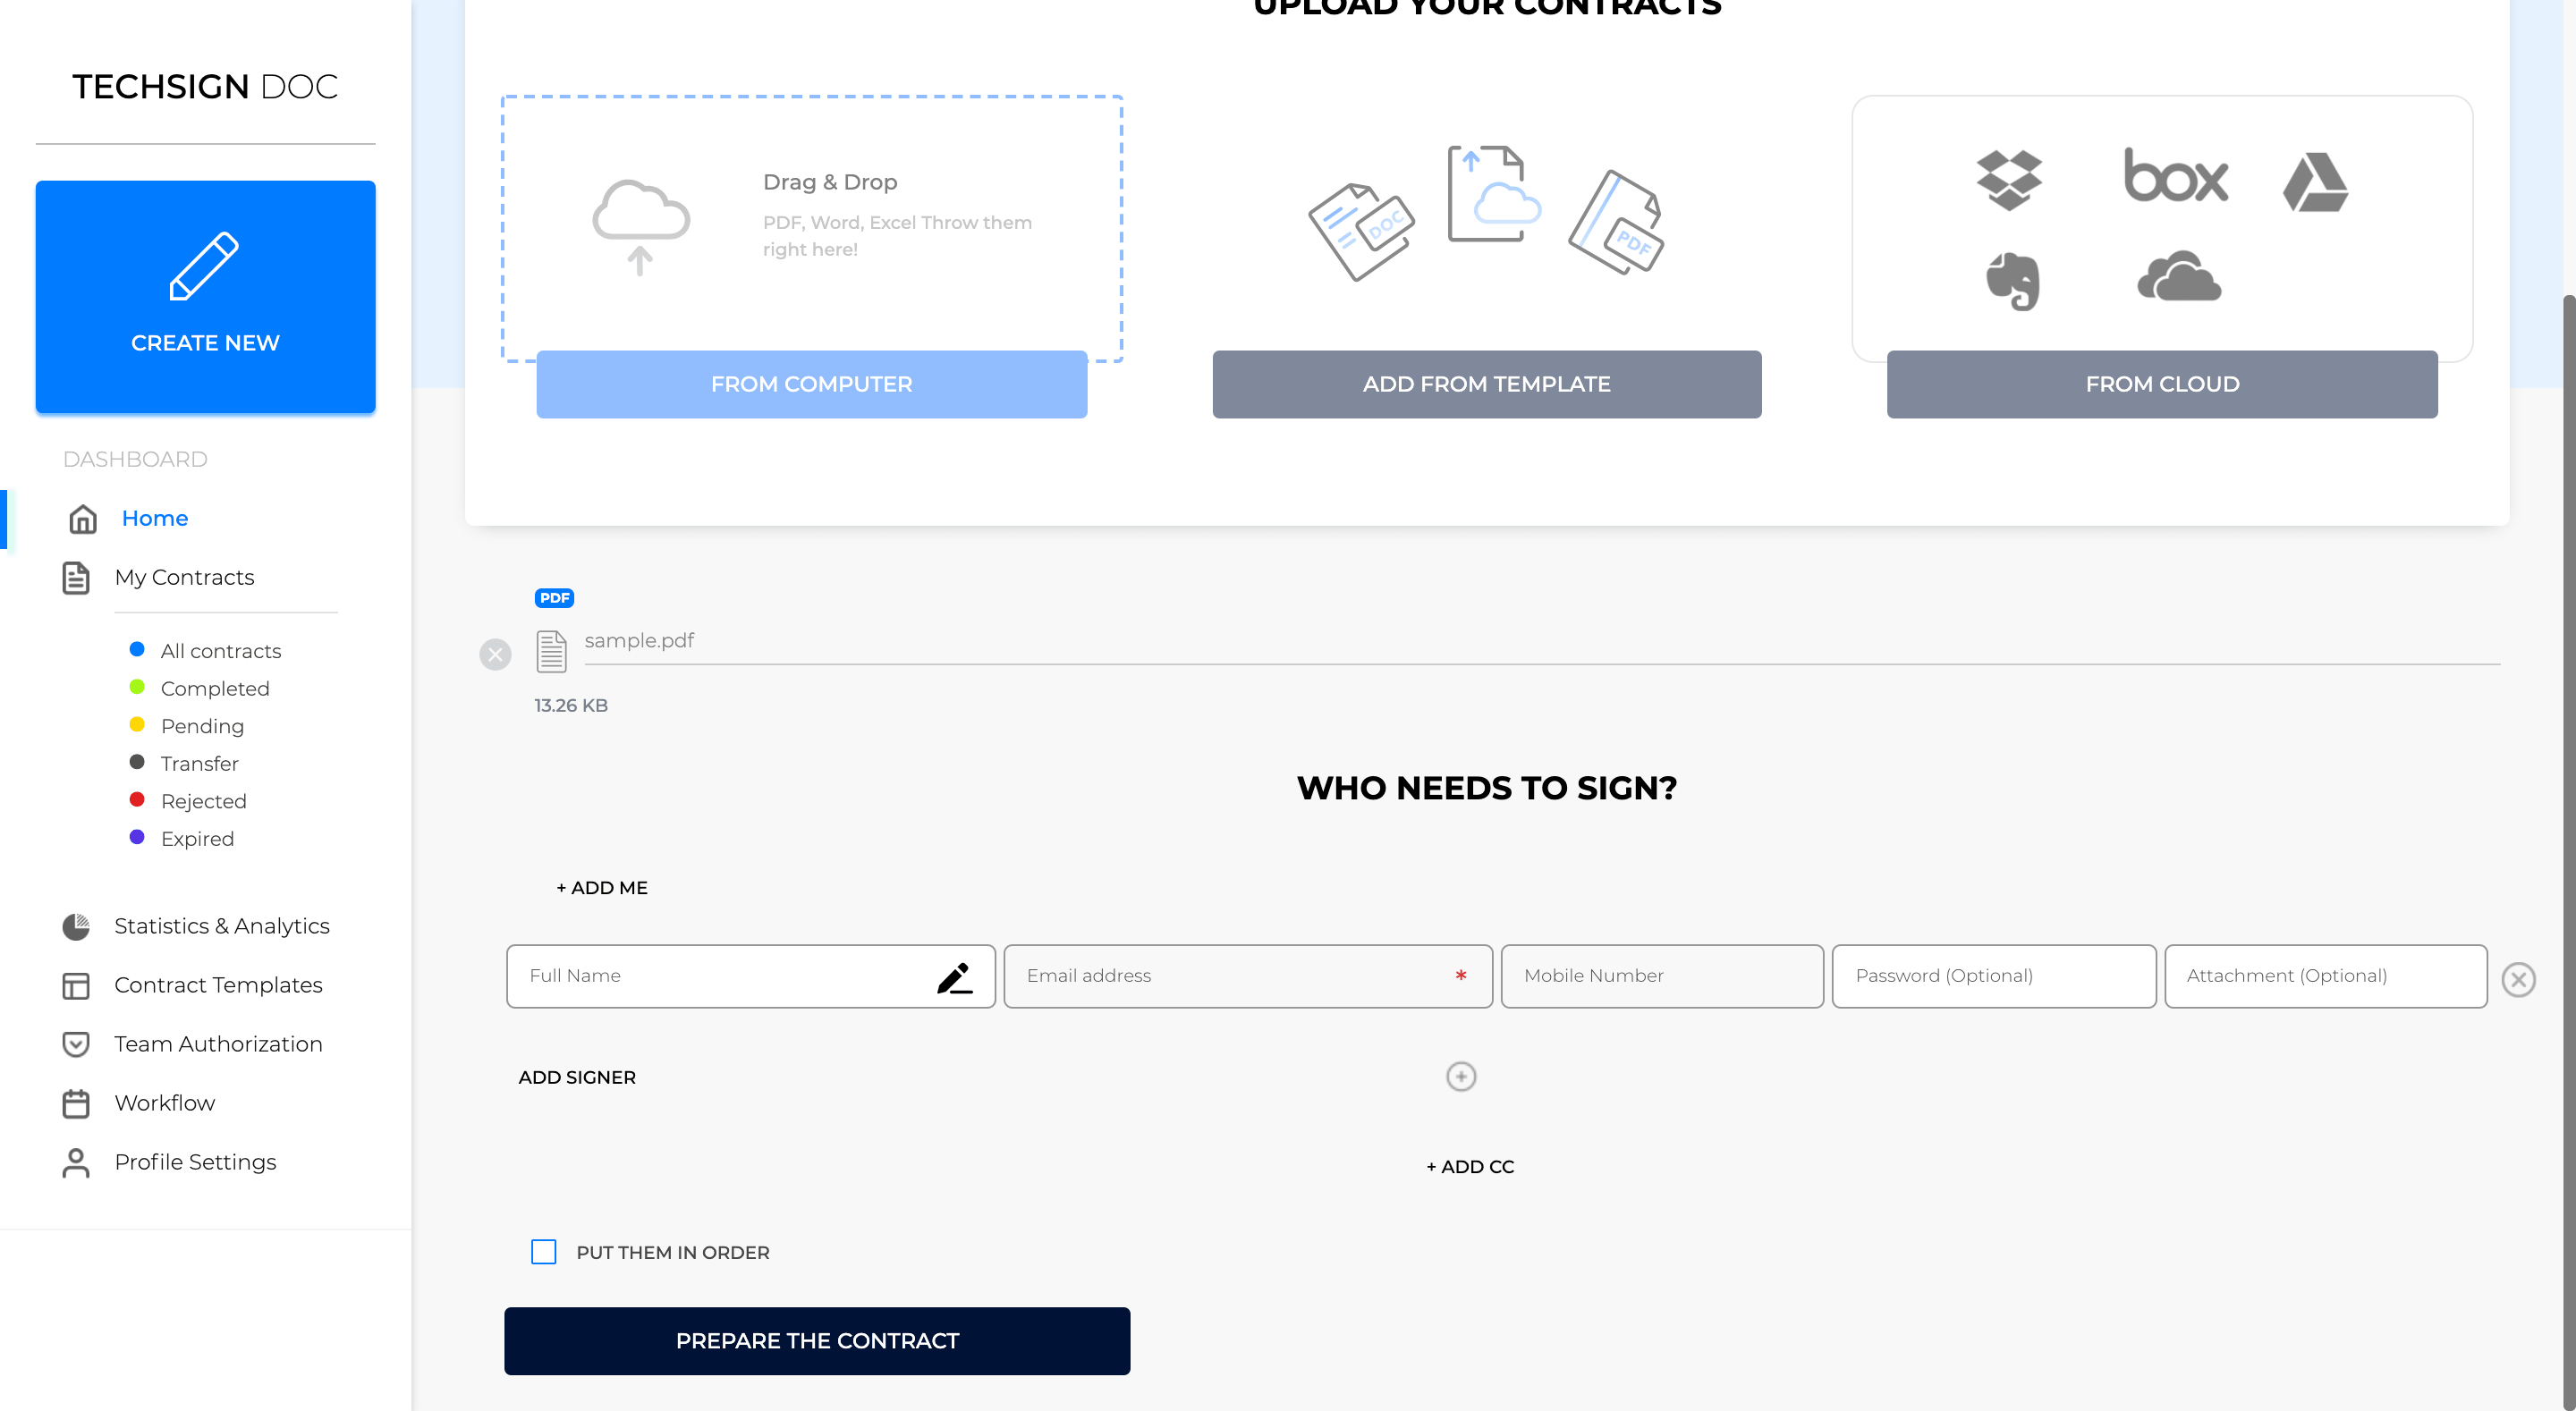
Task: Filter by Expired contracts
Action: click(x=197, y=839)
